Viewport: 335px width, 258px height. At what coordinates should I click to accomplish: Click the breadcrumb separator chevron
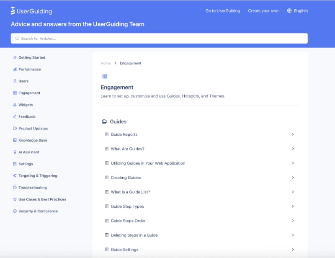pyautogui.click(x=116, y=63)
